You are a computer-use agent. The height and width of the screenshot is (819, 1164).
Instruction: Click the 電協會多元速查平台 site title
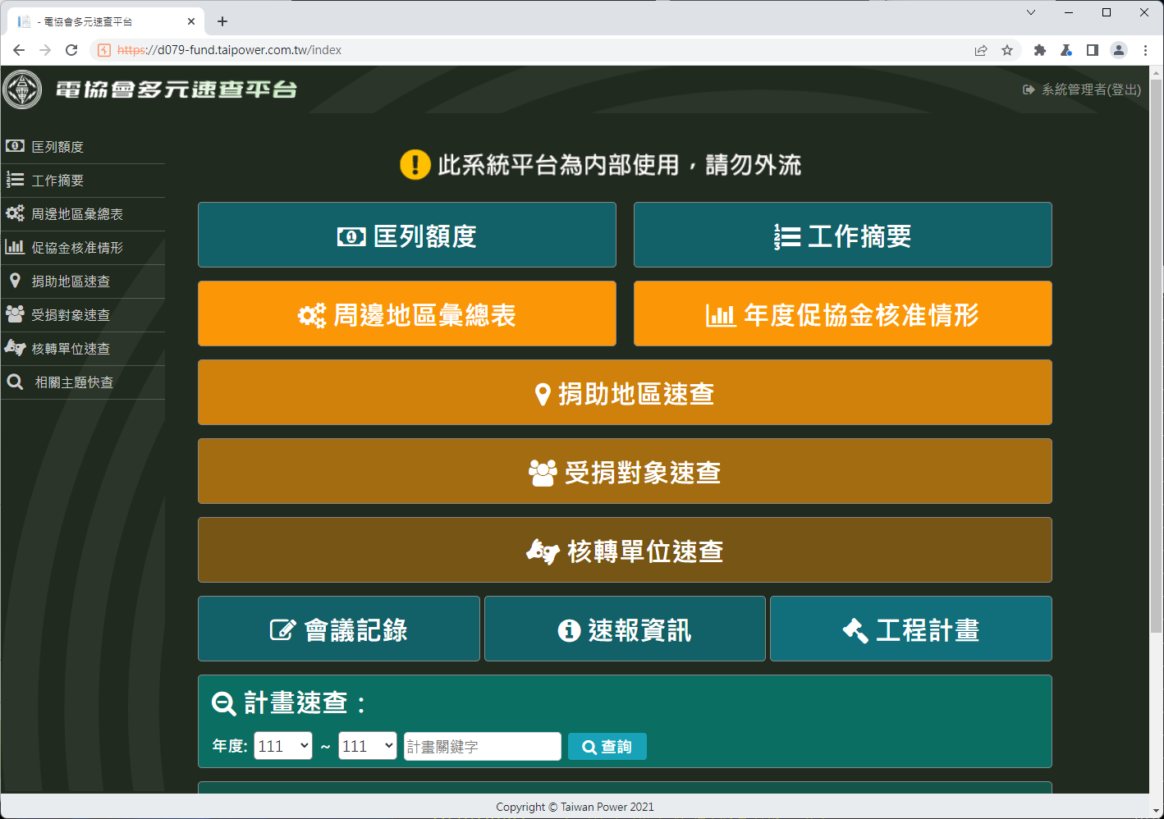(x=176, y=89)
